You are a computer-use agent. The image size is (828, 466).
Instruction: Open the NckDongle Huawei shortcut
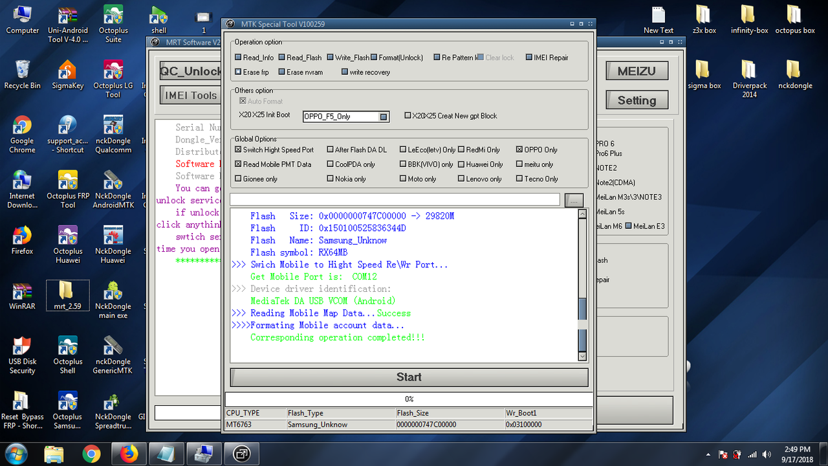click(113, 245)
